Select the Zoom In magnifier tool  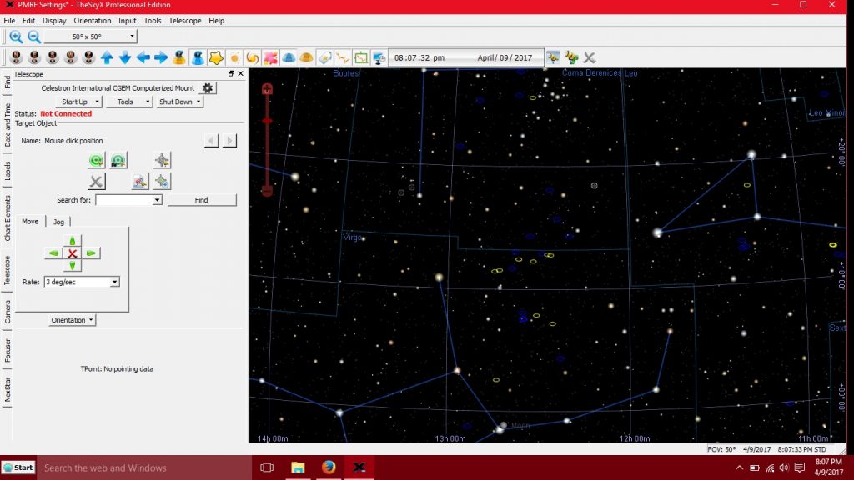click(x=15, y=37)
